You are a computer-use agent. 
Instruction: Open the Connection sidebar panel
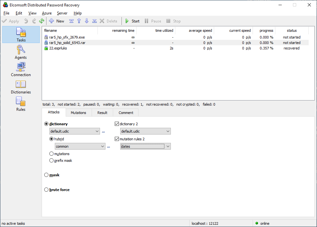point(21,69)
